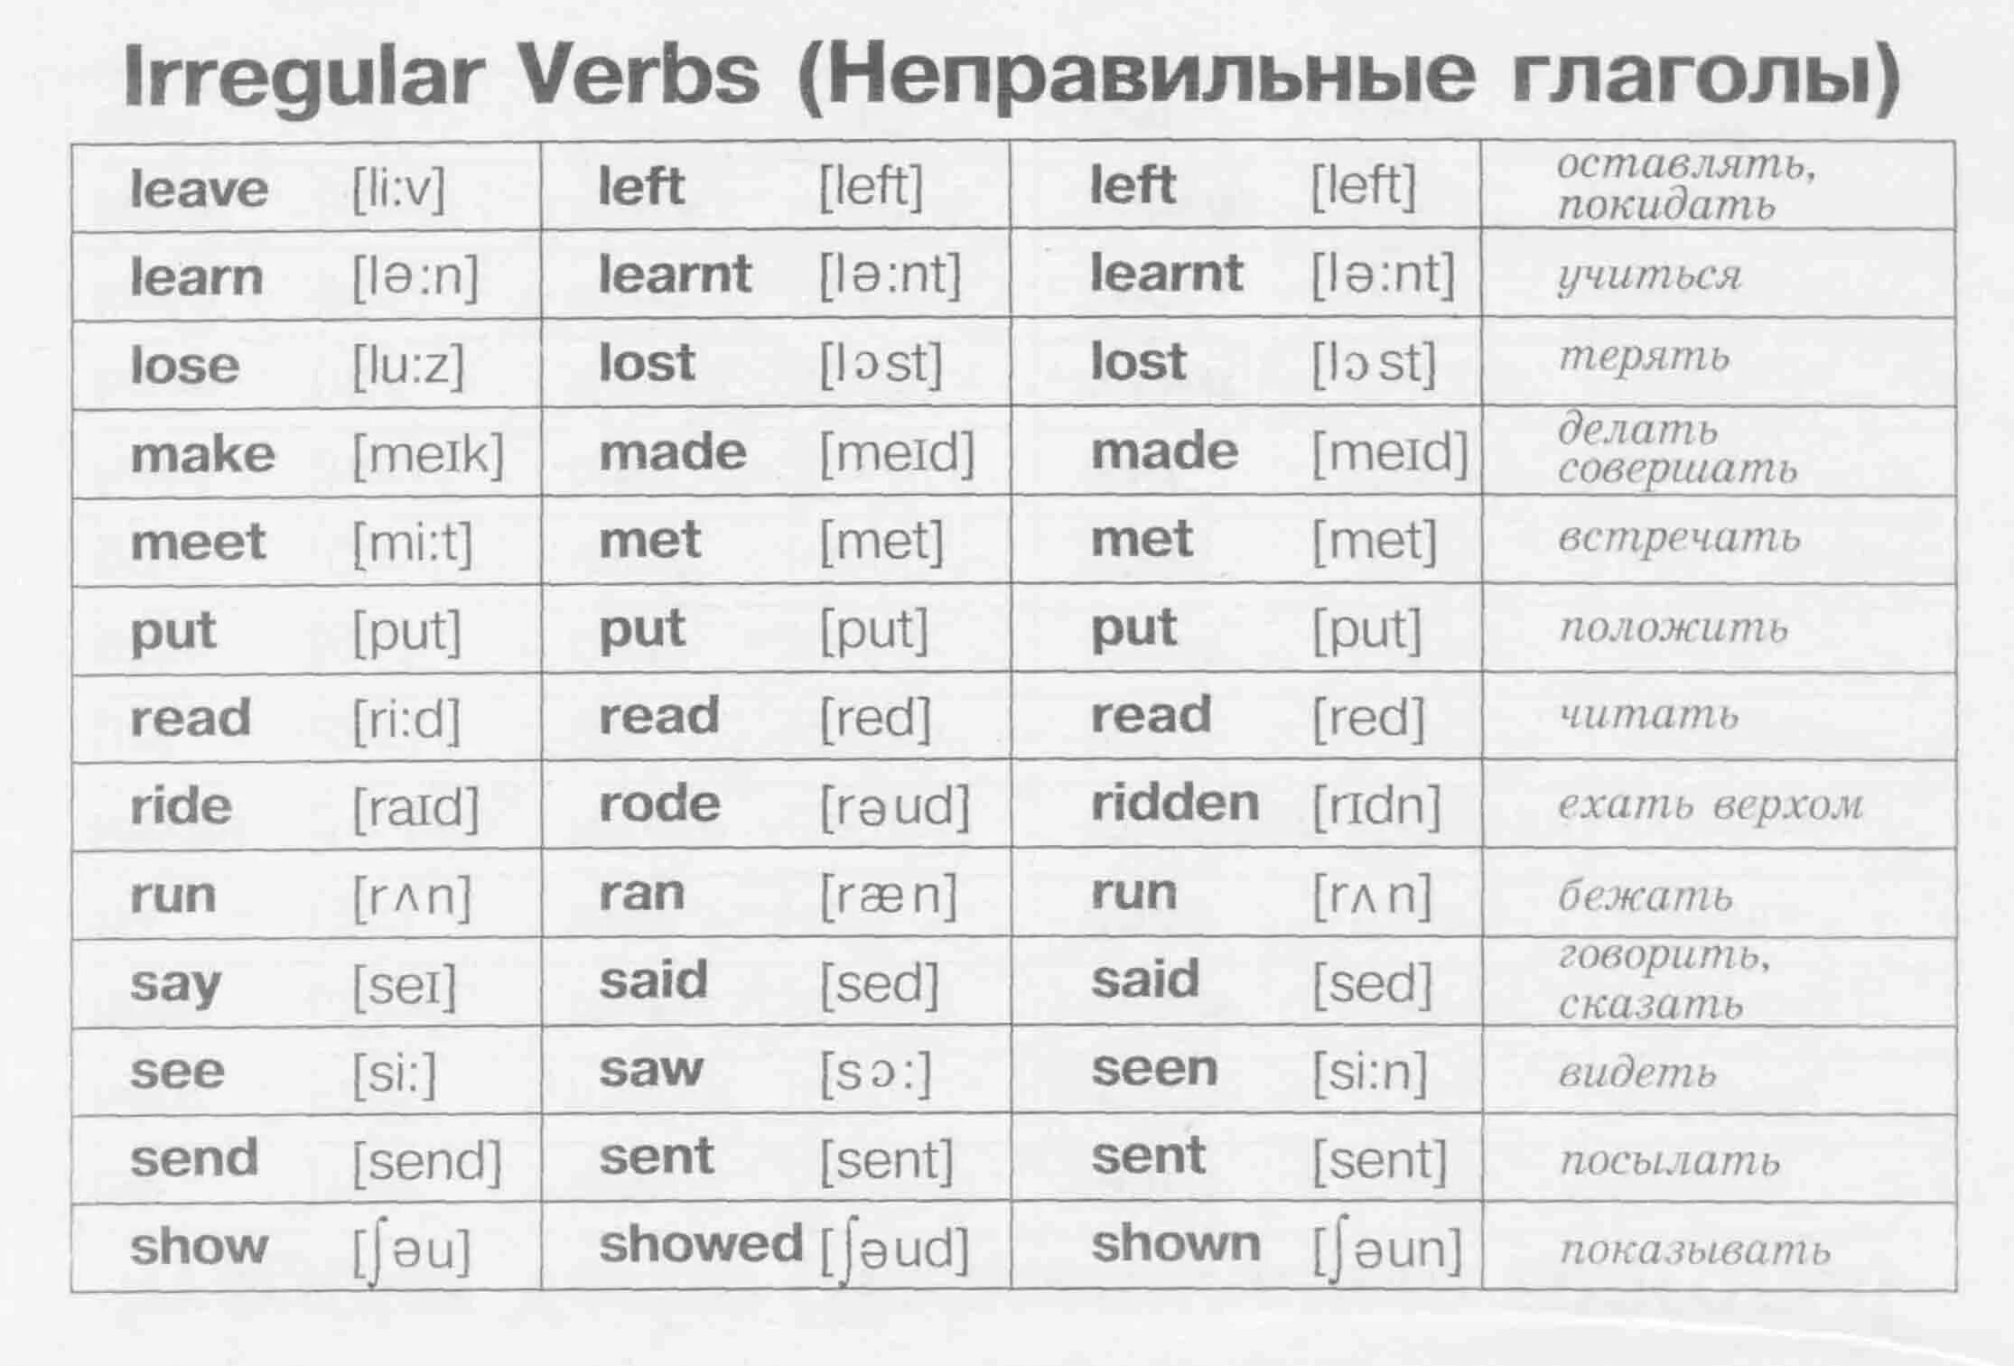Screen dimensions: 2014x1366
Task: Expand the 'send' verb entry row
Action: point(1006,1157)
